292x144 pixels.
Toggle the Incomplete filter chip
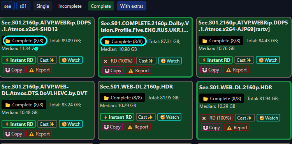point(70,6)
